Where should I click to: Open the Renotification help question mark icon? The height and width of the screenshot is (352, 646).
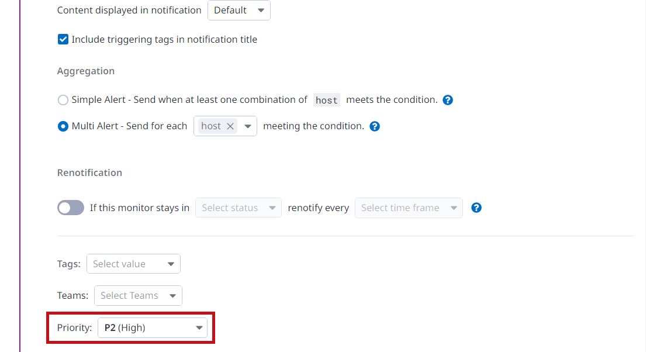point(476,208)
